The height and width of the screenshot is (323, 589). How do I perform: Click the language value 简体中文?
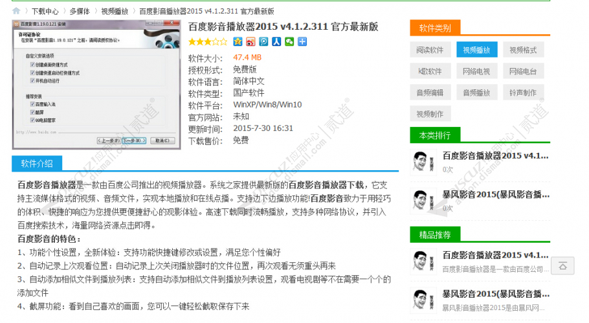[x=249, y=81]
